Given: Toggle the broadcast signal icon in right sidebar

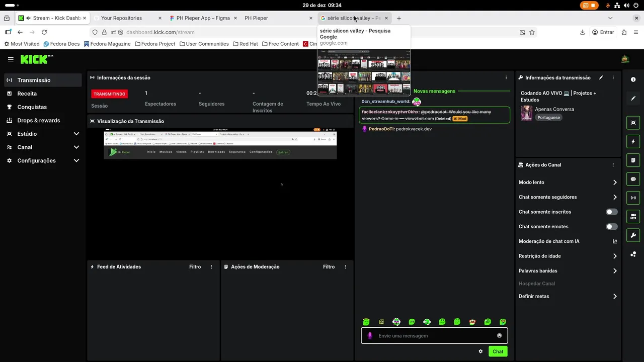Looking at the screenshot, I should click(x=633, y=198).
